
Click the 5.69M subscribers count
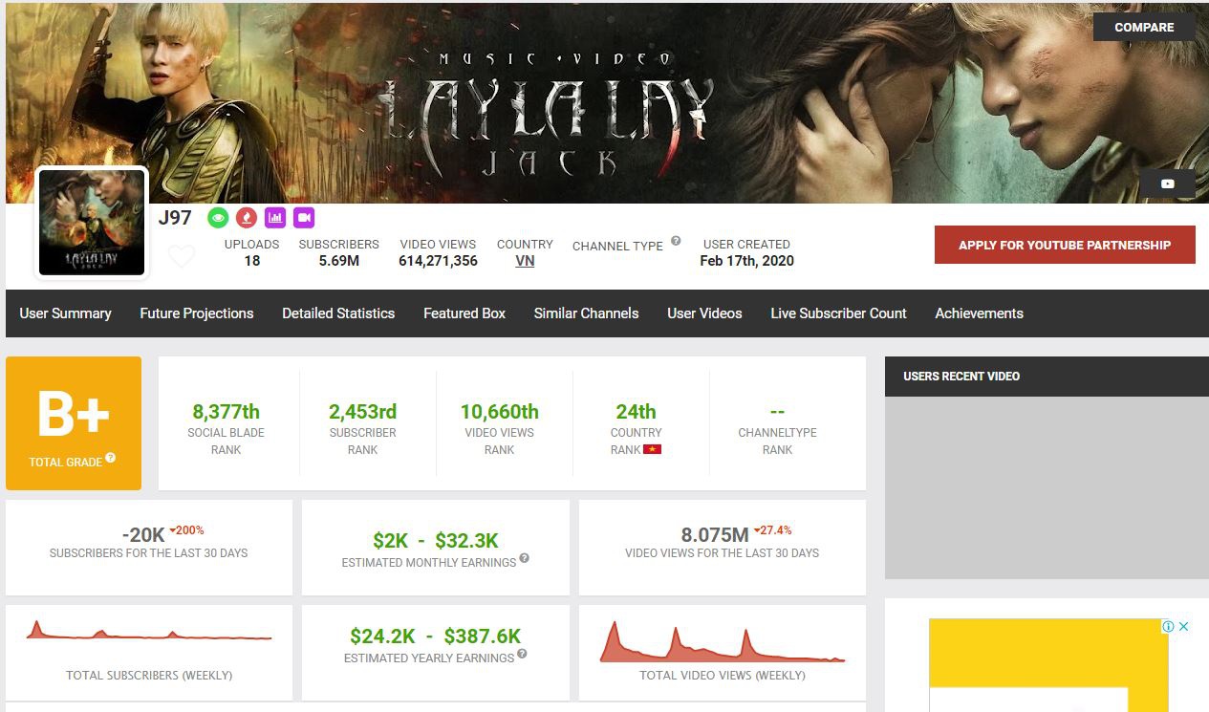pyautogui.click(x=338, y=261)
